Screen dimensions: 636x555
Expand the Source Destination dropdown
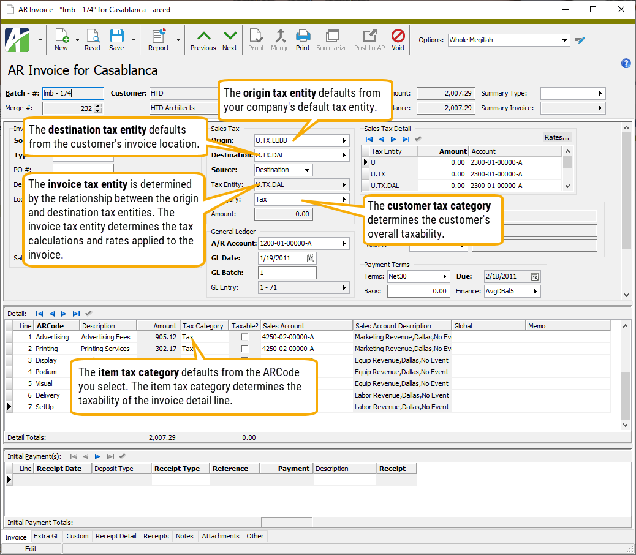(306, 170)
